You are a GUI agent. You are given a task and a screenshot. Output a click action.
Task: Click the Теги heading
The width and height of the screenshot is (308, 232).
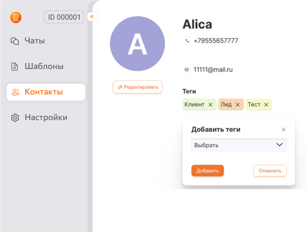click(189, 91)
